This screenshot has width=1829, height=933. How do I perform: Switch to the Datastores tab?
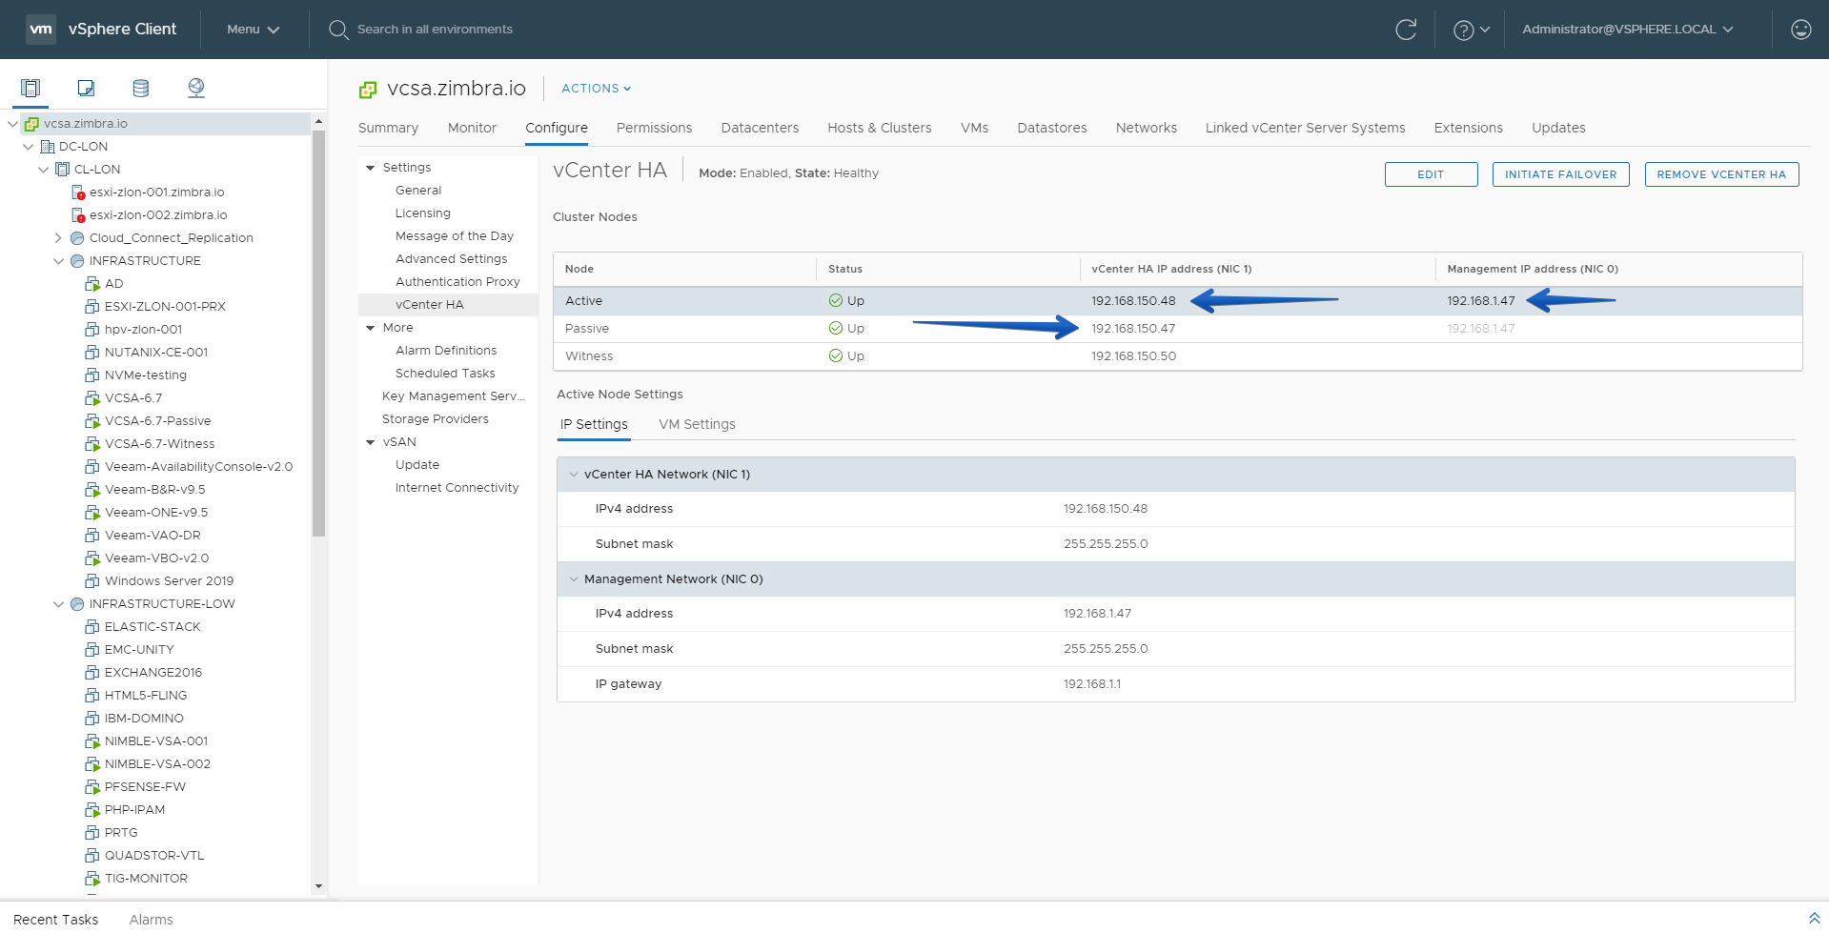pos(1051,128)
